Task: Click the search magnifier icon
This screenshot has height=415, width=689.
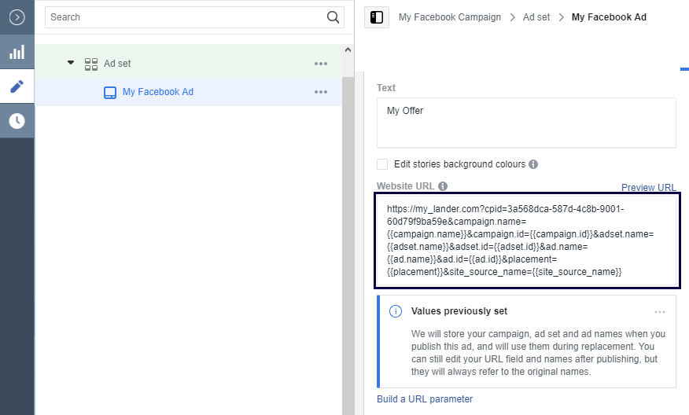Action: (333, 17)
